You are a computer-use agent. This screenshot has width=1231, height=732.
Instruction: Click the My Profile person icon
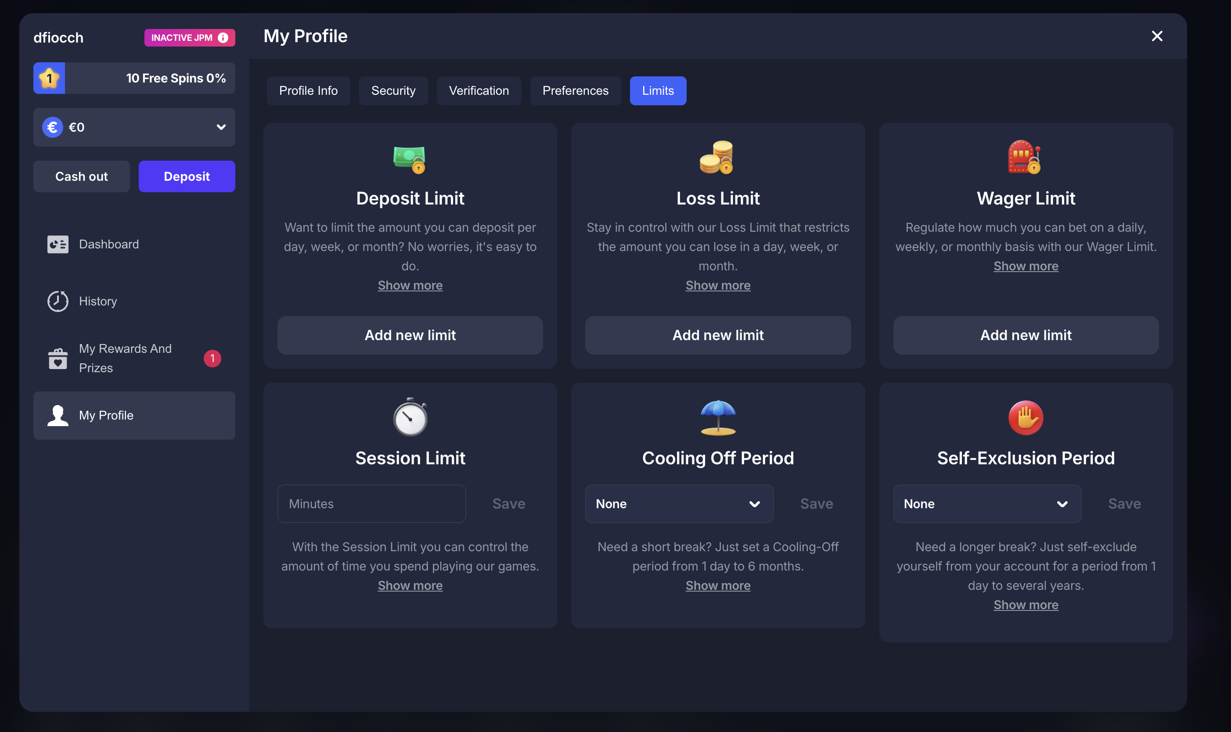click(x=58, y=415)
